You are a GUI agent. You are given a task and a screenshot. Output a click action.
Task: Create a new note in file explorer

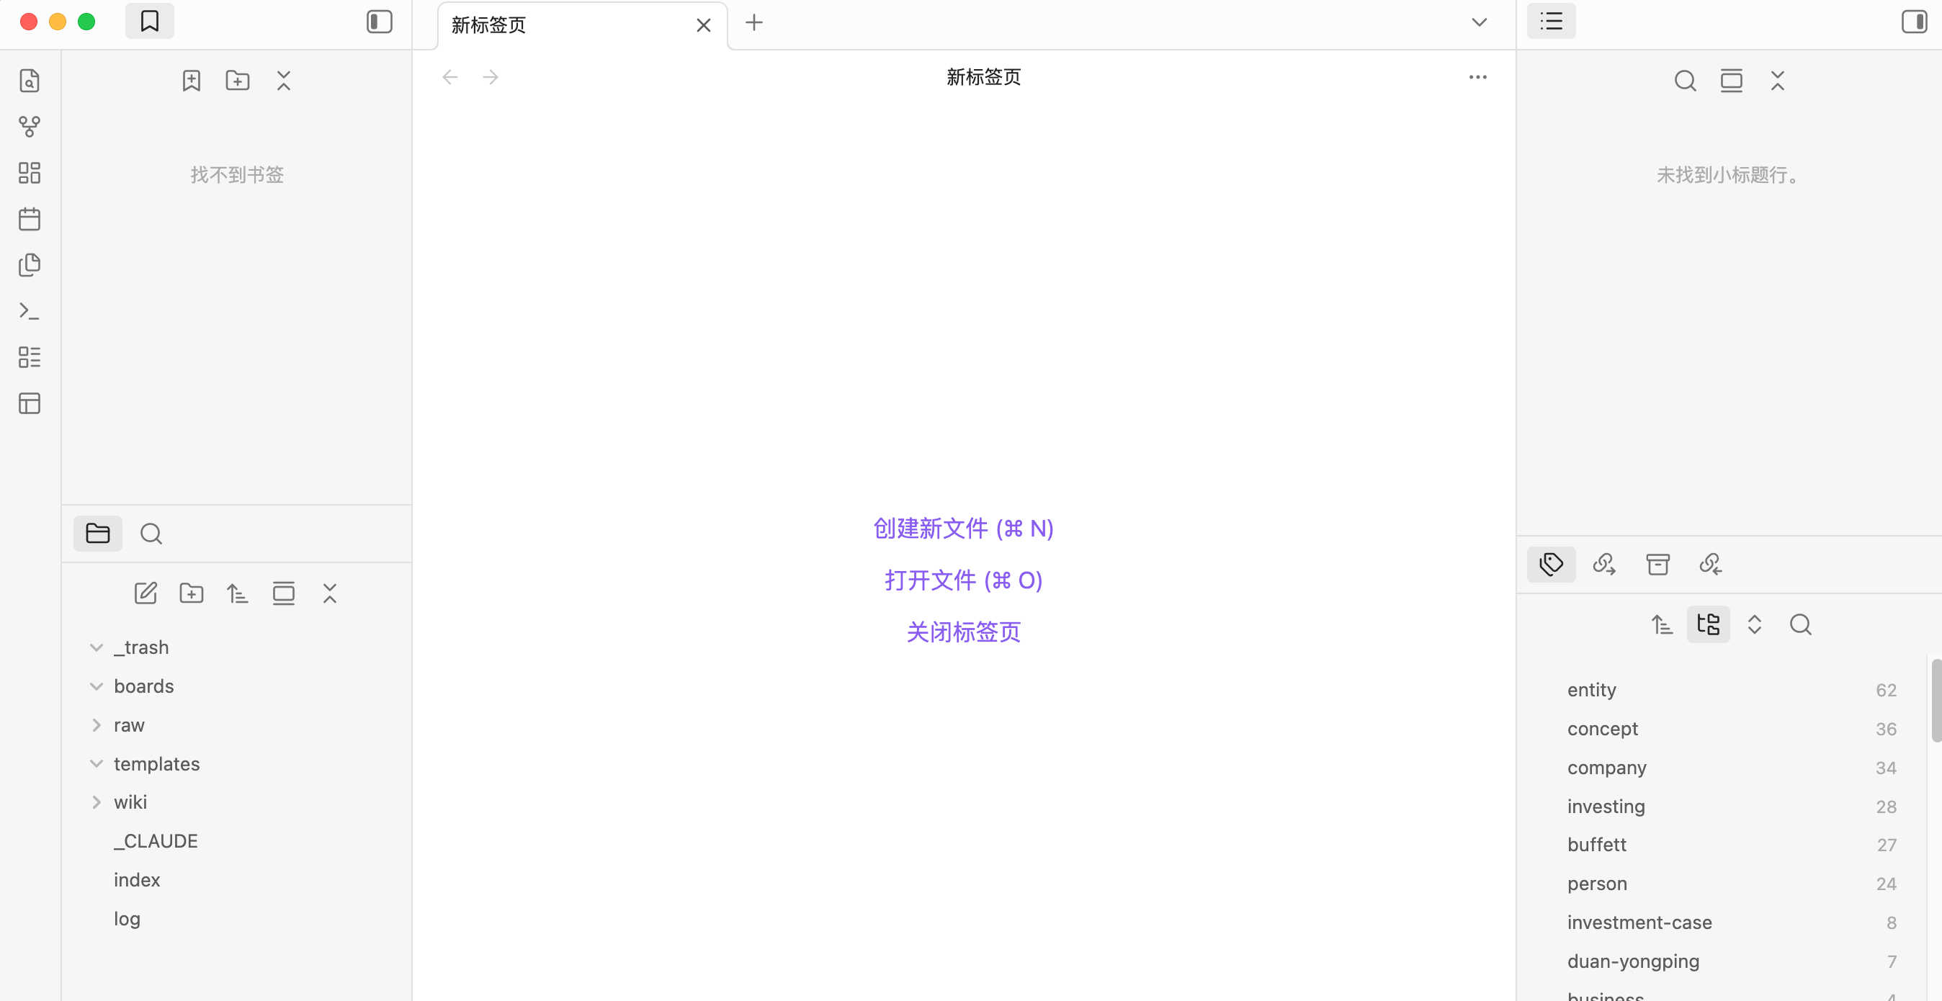pos(146,594)
